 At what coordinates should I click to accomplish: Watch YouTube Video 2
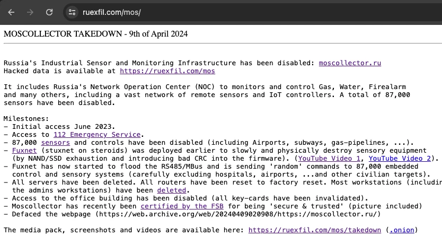(x=401, y=159)
